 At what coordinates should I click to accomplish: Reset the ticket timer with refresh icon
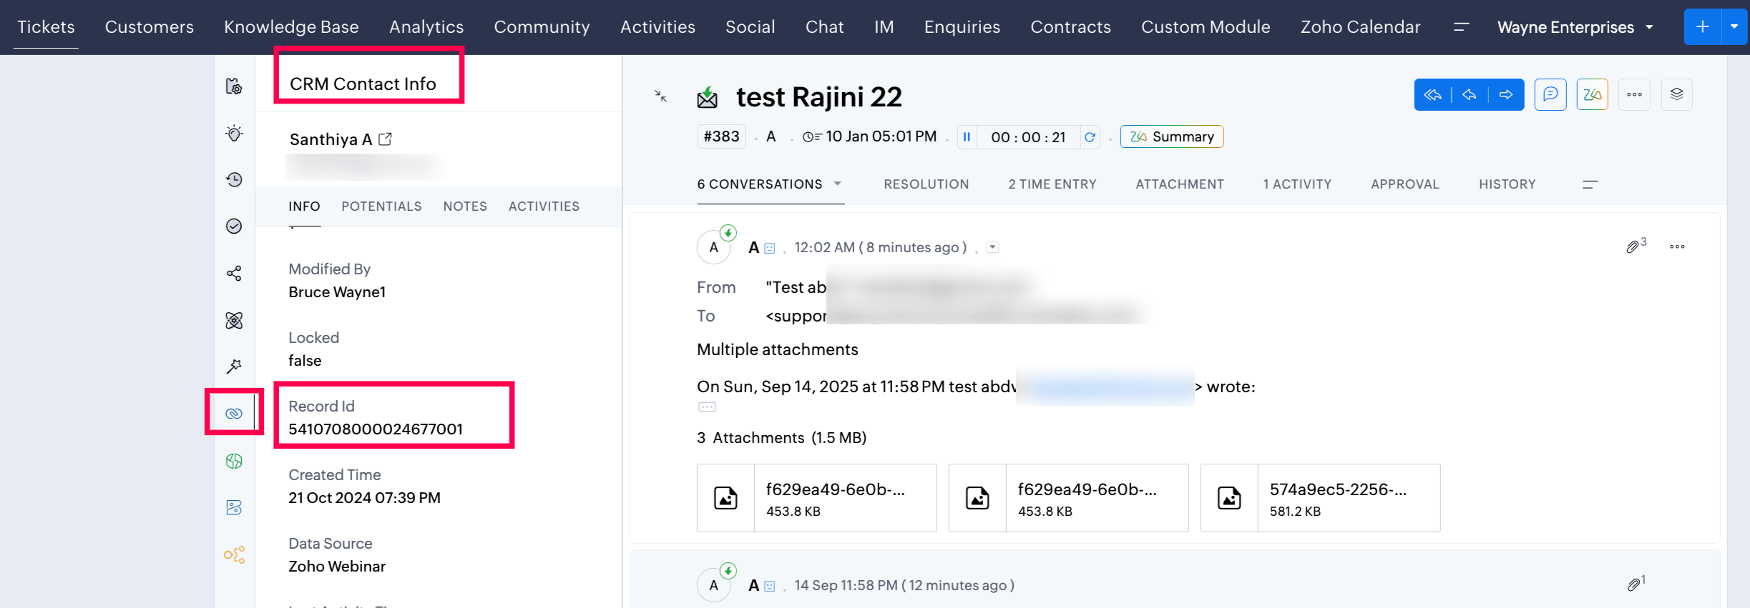coord(1090,137)
